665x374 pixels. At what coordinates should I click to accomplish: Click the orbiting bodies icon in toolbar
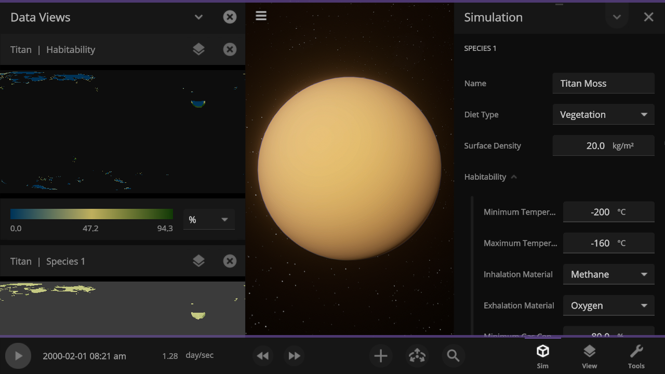point(417,356)
